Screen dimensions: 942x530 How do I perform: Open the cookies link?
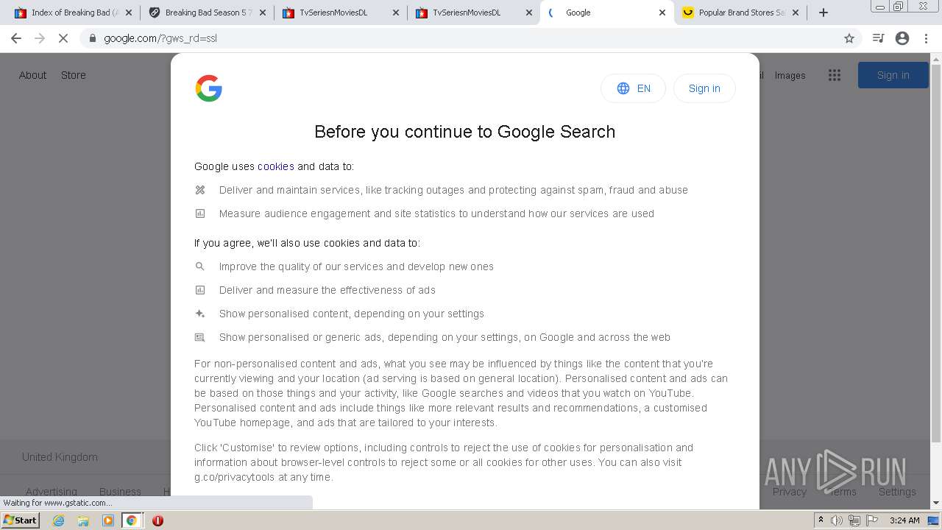[275, 166]
